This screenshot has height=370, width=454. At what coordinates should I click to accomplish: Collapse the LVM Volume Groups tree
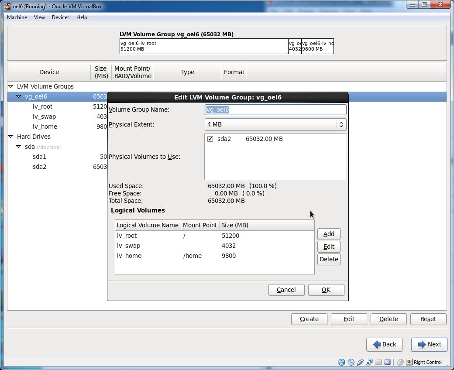click(x=11, y=86)
